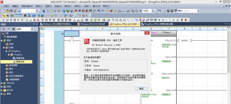Insert horizontal line with F9 icon
Screen dimensions: 231x104
pyautogui.click(x=27, y=20)
